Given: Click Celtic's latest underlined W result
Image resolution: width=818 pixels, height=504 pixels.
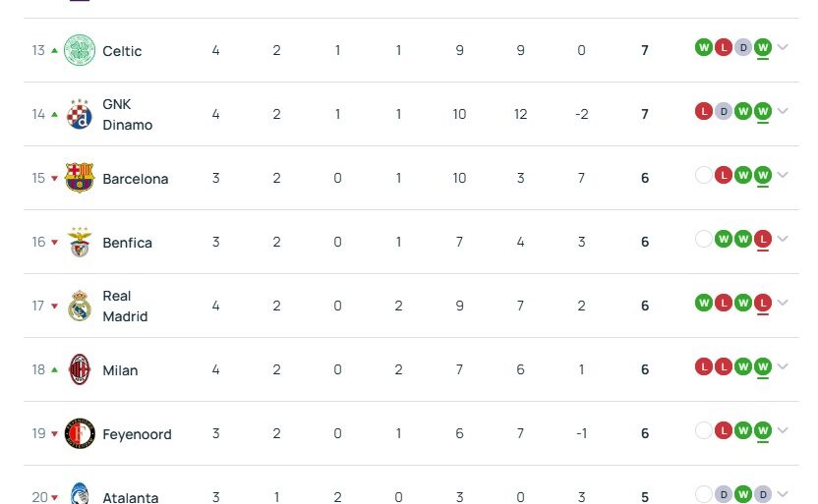Looking at the screenshot, I should point(762,47).
